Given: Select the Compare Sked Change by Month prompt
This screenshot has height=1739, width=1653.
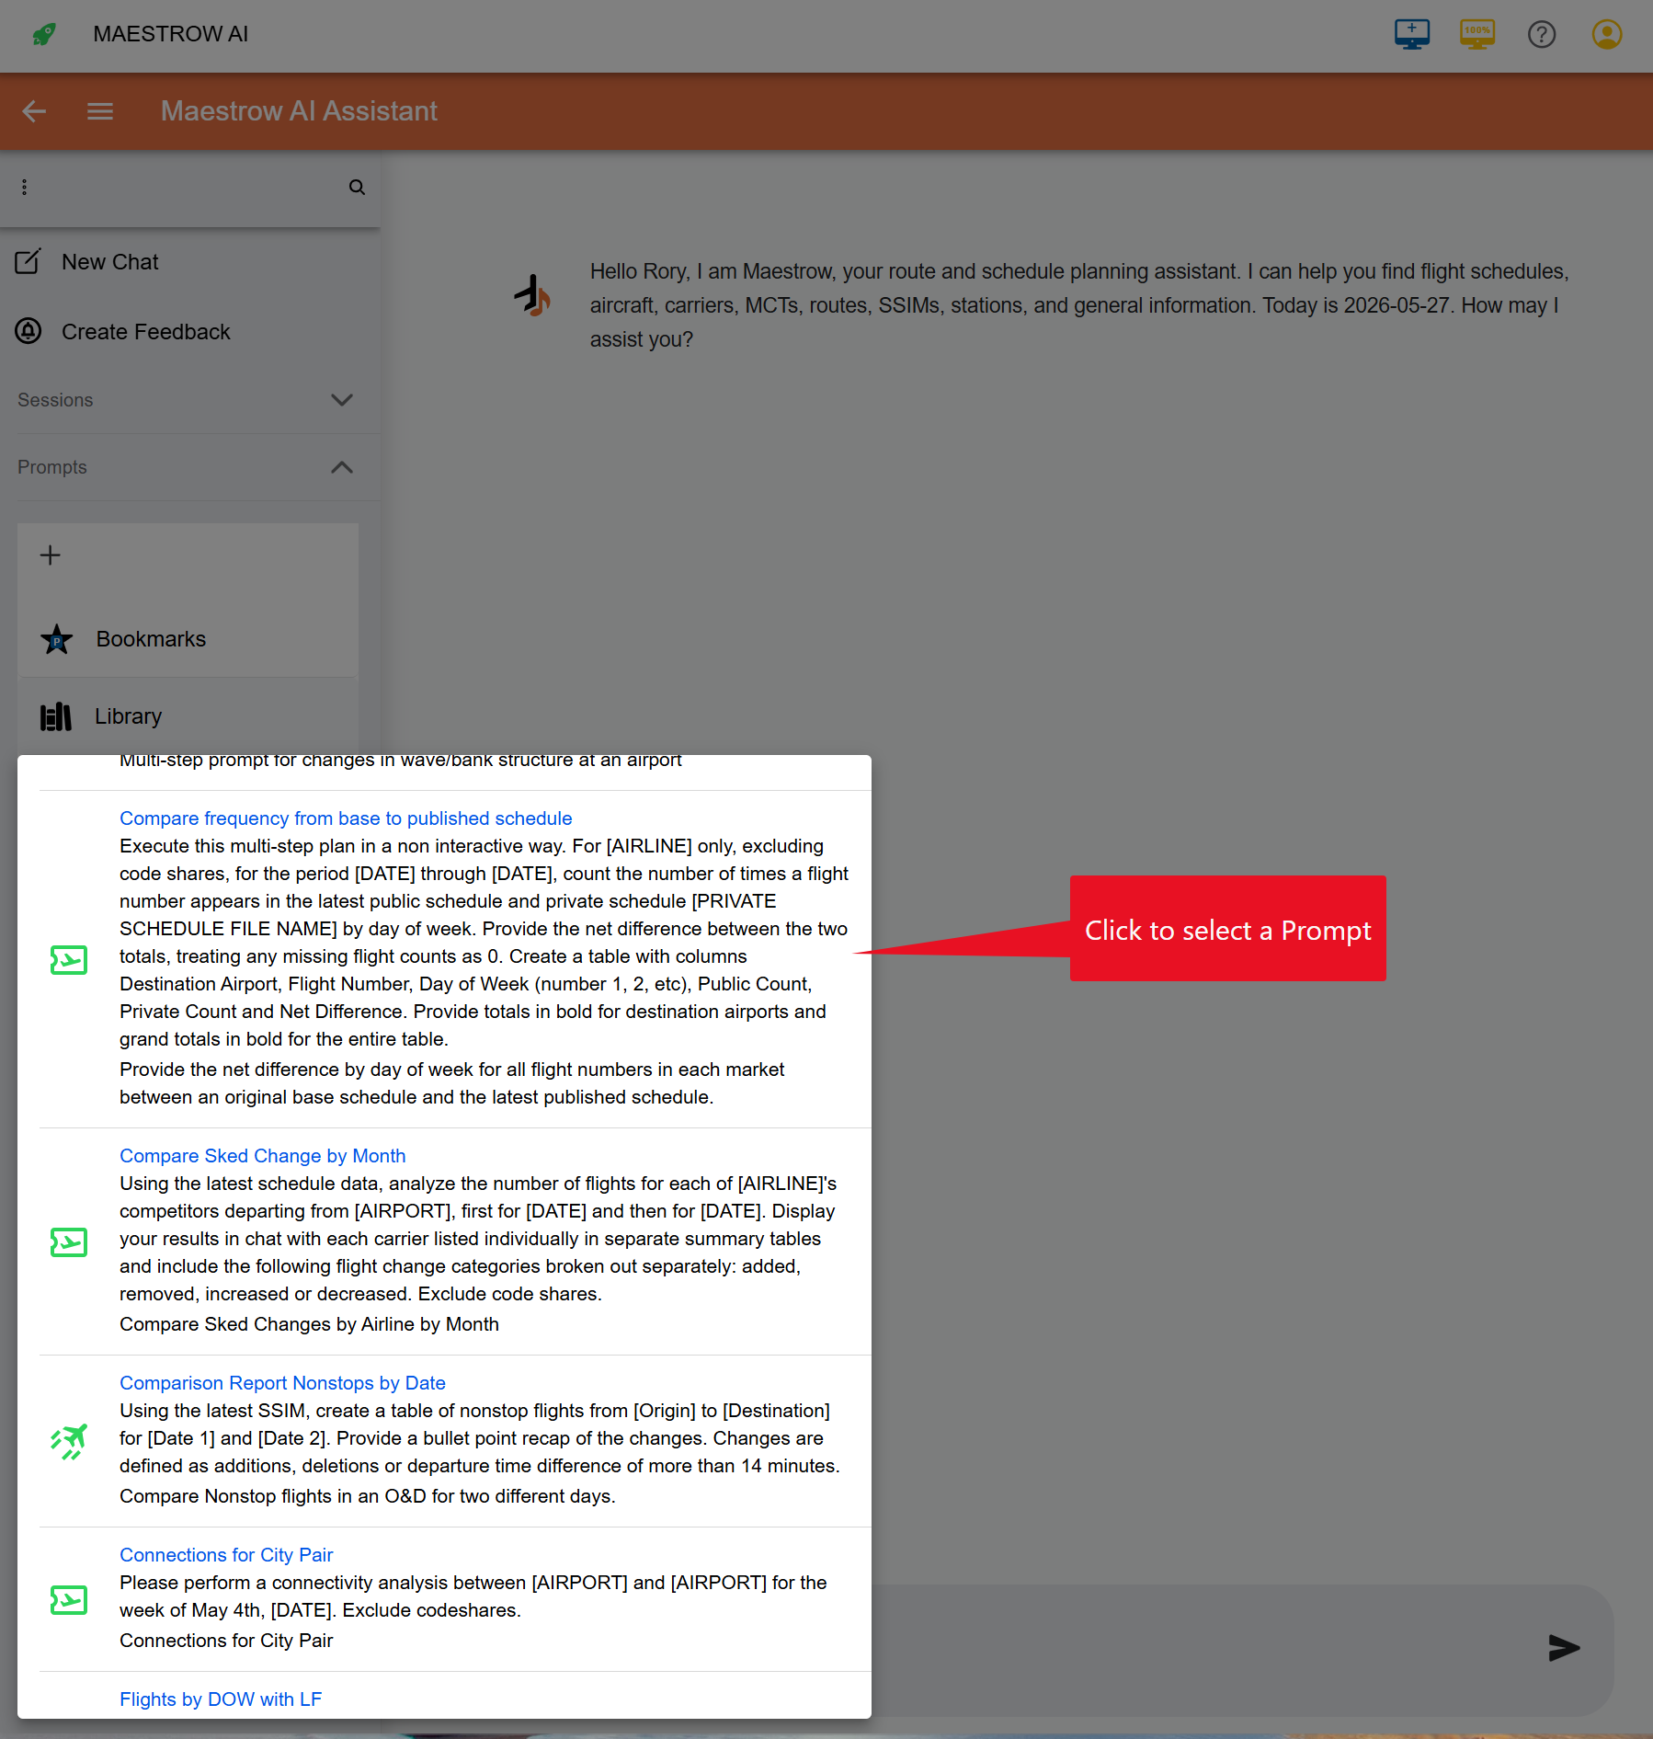Looking at the screenshot, I should coord(263,1156).
